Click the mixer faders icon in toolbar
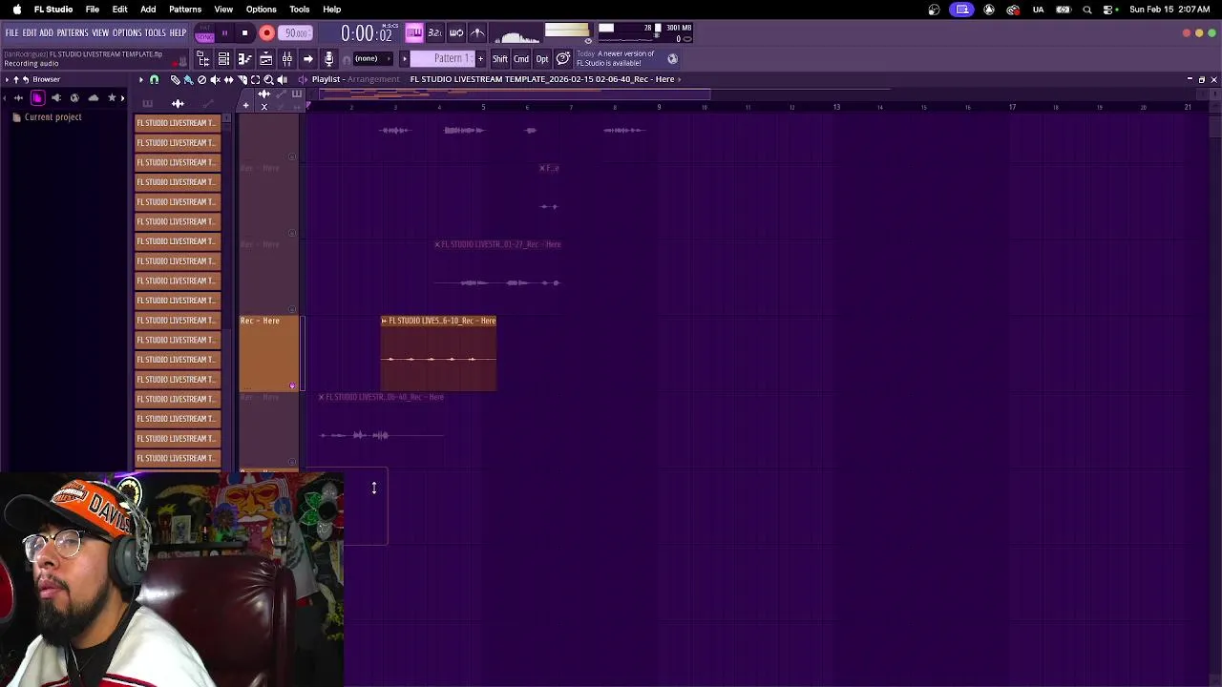1222x687 pixels. click(x=286, y=59)
